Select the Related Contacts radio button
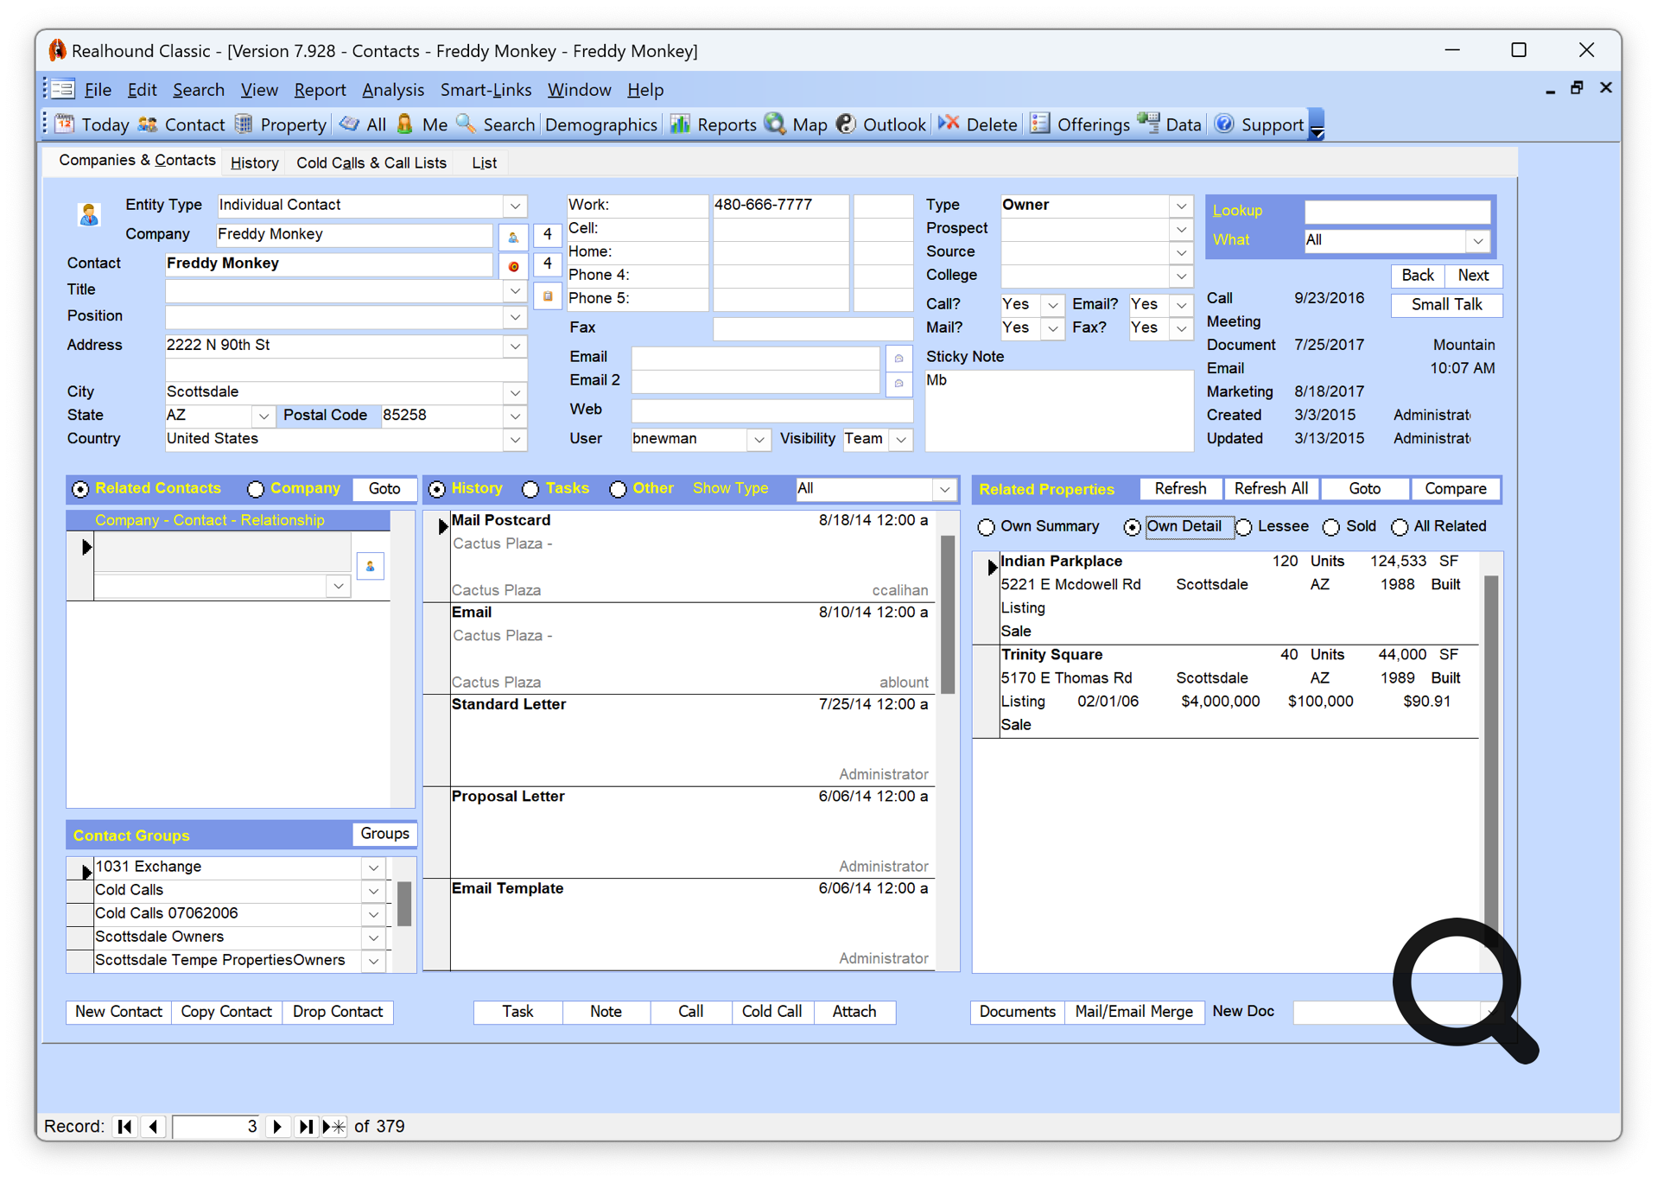This screenshot has height=1182, width=1657. (80, 490)
